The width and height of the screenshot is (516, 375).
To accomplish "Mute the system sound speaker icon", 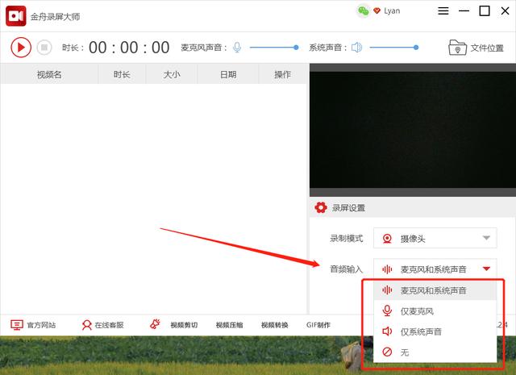I will 357,48.
